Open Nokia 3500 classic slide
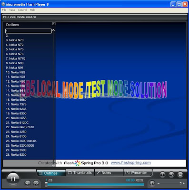Viewport: 189px width, 190px height. point(21,141)
